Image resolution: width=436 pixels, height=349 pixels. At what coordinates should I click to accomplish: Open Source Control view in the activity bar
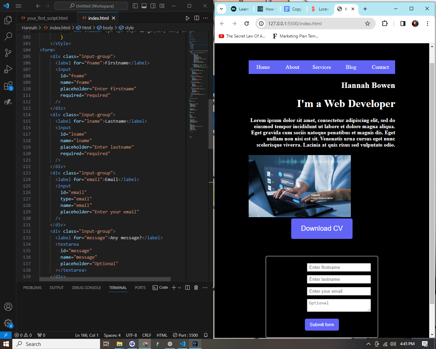[x=8, y=52]
